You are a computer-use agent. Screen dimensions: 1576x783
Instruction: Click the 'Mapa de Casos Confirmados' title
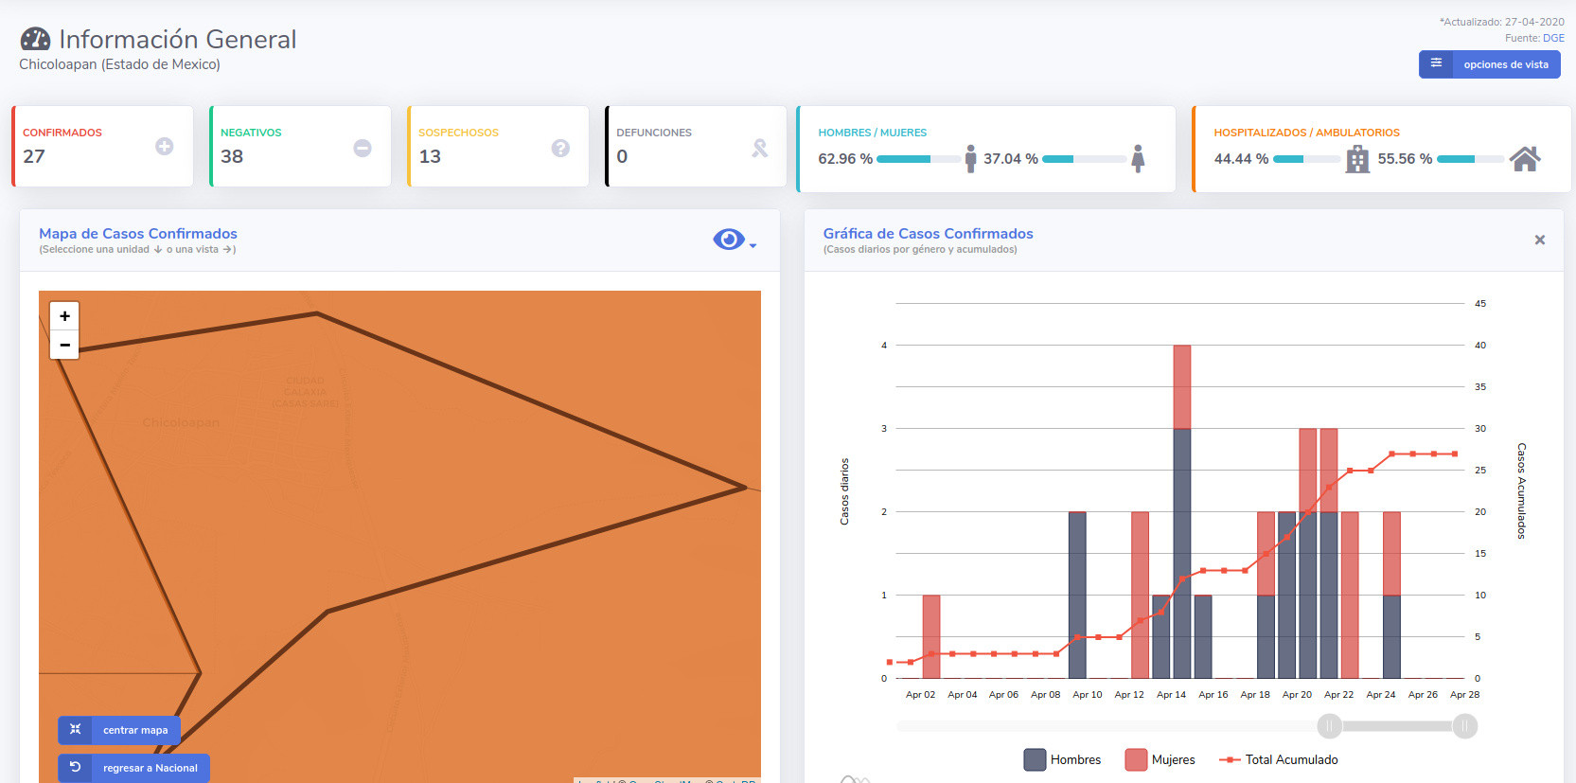pos(138,233)
